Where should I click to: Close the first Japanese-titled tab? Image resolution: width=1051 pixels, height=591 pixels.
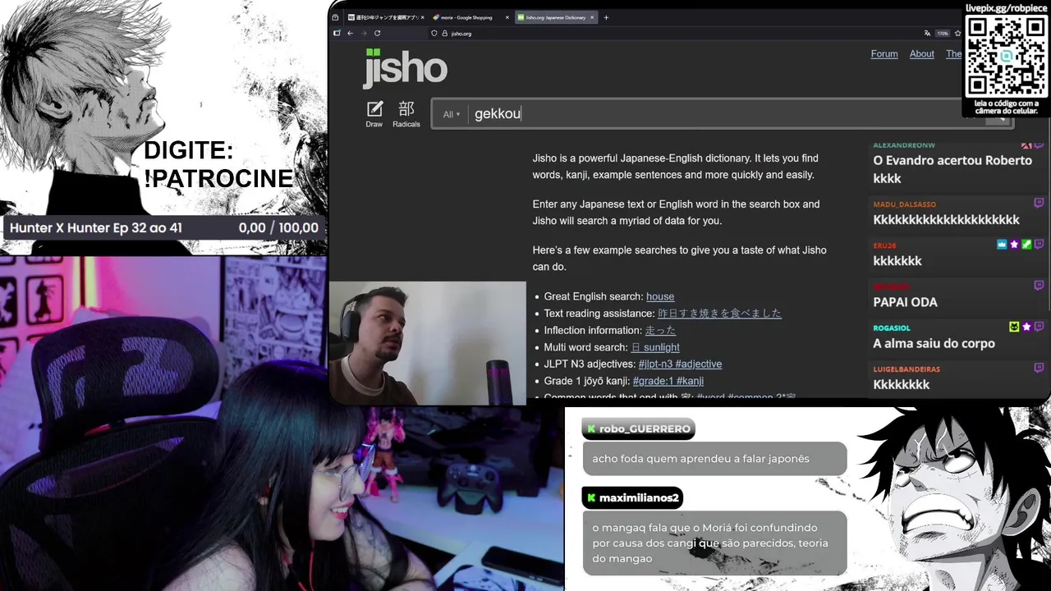[422, 17]
